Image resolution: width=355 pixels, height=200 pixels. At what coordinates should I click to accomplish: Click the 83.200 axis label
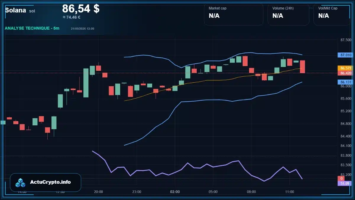tap(346, 175)
